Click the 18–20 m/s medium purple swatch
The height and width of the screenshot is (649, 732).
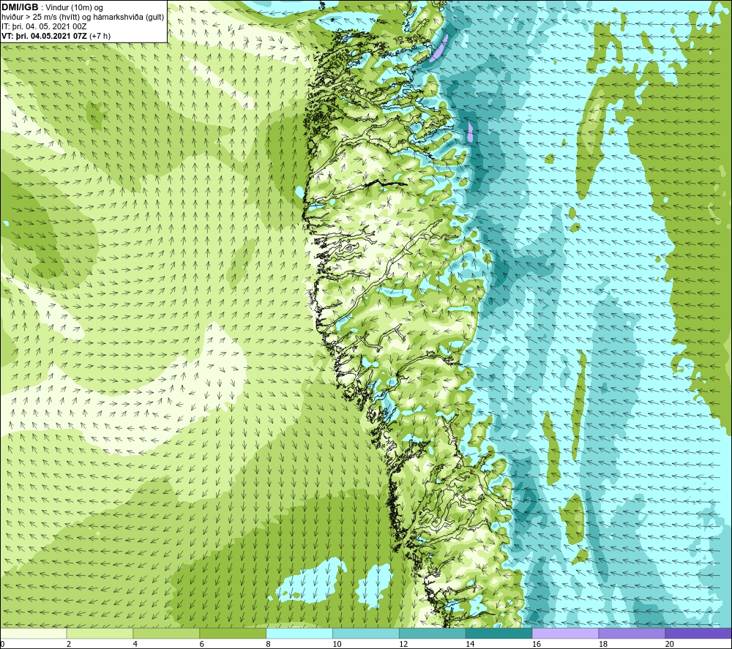coord(632,633)
